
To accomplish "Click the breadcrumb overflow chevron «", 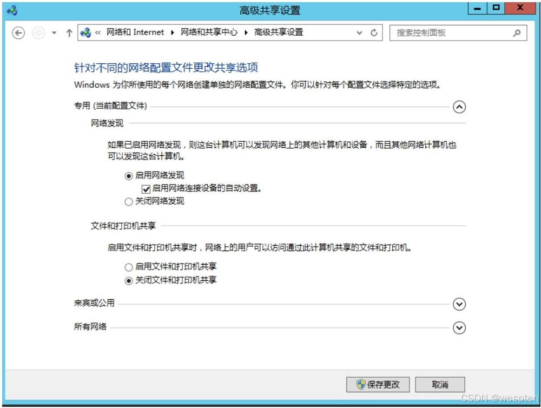I will [98, 33].
